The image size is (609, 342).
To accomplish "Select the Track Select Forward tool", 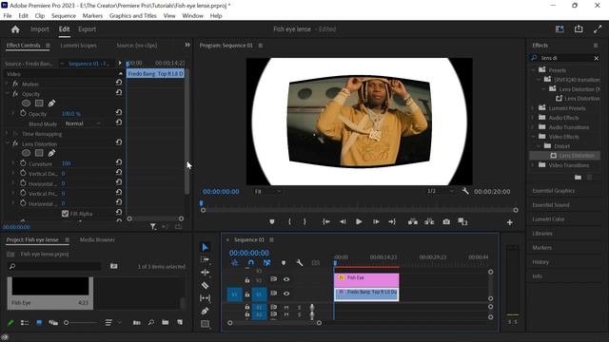I will click(x=206, y=259).
